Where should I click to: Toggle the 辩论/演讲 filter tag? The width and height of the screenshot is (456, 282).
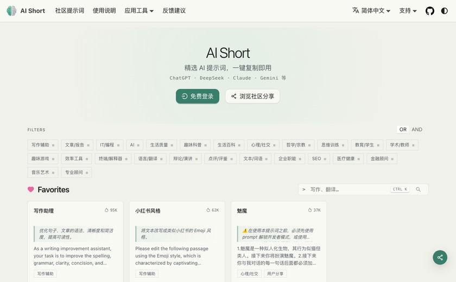point(185,158)
